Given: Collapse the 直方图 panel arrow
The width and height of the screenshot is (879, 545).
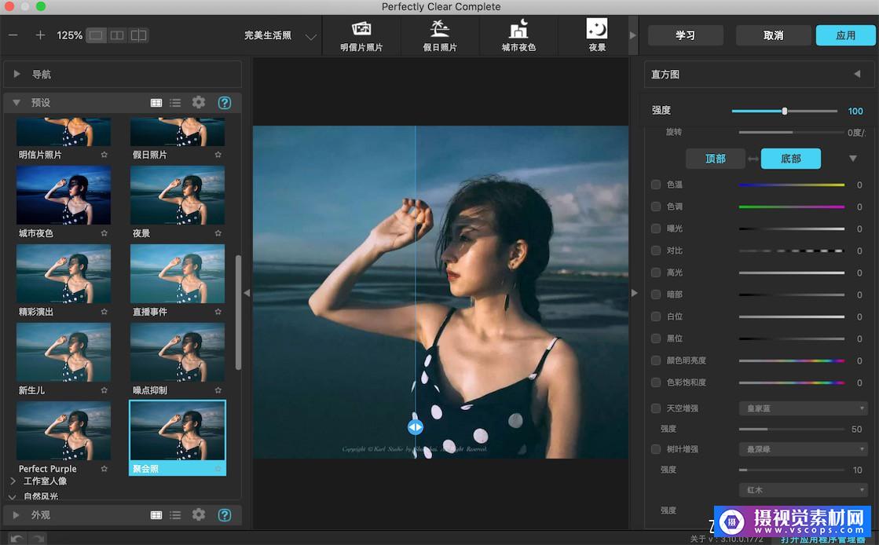Looking at the screenshot, I should pos(857,74).
